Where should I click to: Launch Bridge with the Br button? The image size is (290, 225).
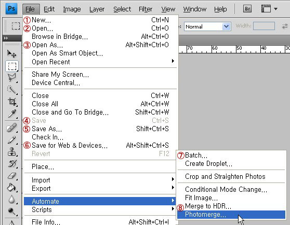tap(247, 9)
